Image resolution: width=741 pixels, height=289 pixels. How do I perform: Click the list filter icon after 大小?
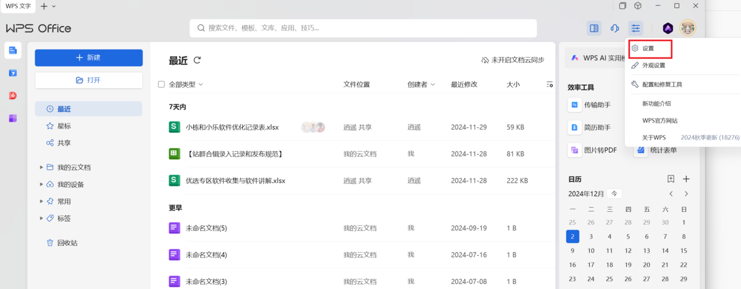(550, 84)
